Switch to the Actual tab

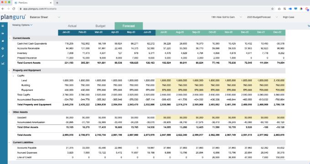72,26
